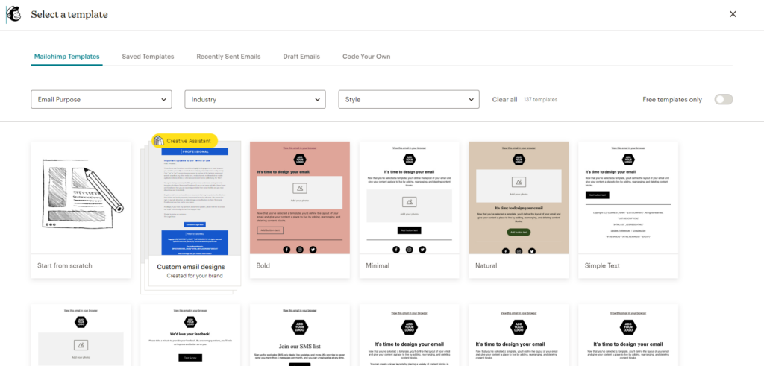Click photo placeholder icon in Natural template

click(519, 182)
